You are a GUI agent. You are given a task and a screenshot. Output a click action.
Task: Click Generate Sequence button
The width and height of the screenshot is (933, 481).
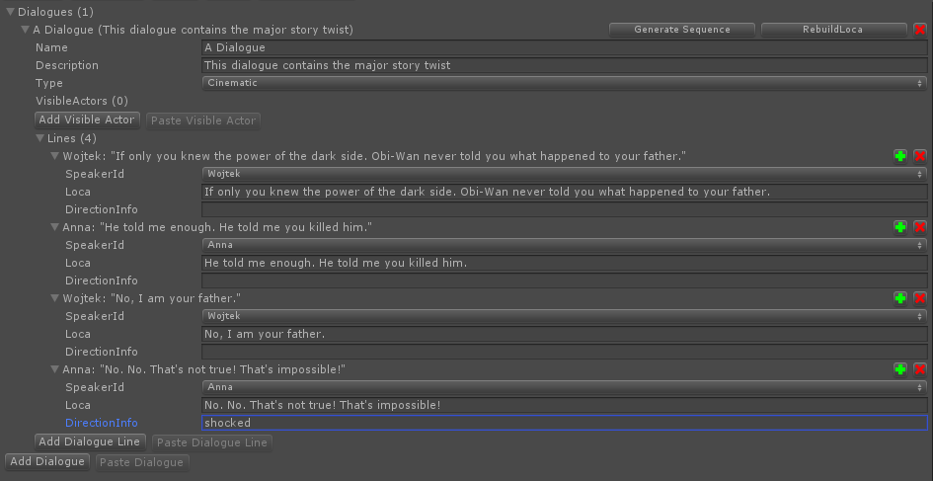tap(682, 30)
